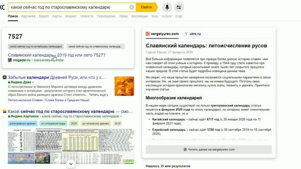Open the Коллекции tab

[140, 16]
